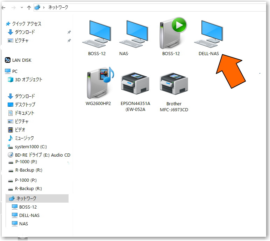Open ピクチャ folder under PC

(18, 121)
